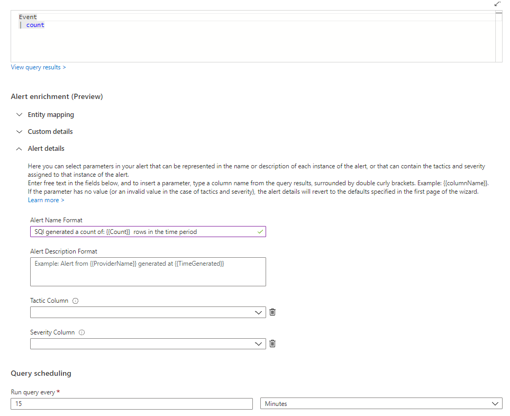
Task: Click the Run query every value field
Action: tap(131, 404)
